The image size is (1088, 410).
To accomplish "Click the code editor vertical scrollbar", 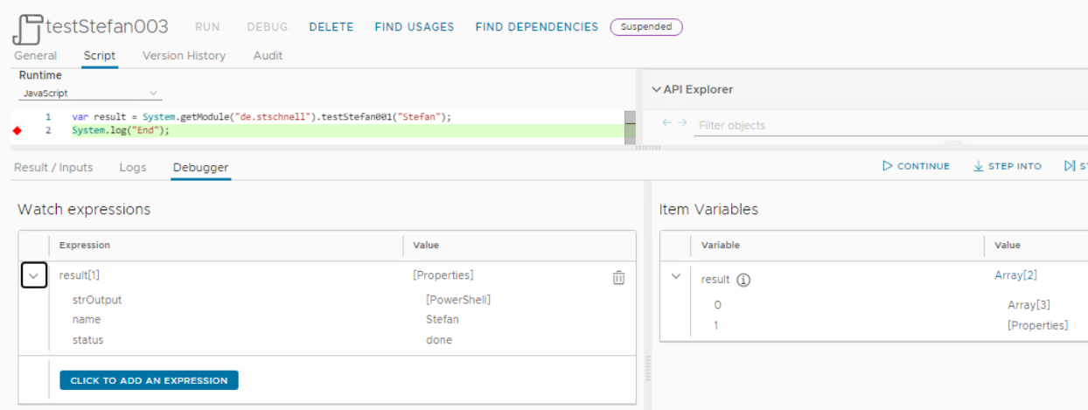I will coord(630,126).
